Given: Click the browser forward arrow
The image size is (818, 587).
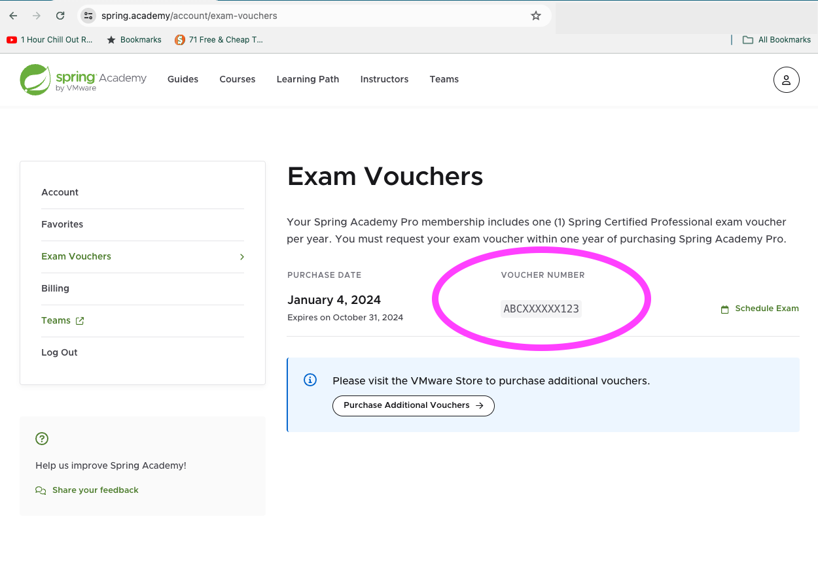Looking at the screenshot, I should pyautogui.click(x=37, y=16).
